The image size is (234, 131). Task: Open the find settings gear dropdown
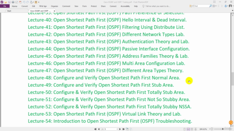click(x=215, y=6)
